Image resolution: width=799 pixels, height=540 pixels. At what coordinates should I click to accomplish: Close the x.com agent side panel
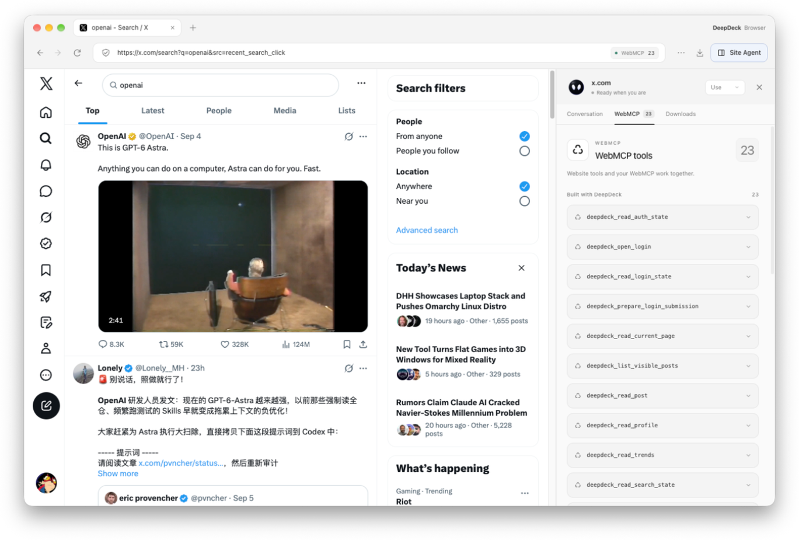coord(759,88)
